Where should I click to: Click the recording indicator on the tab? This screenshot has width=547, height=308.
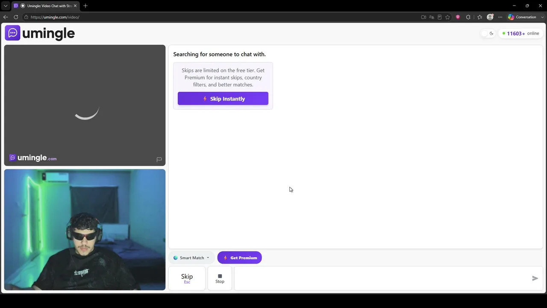point(23,6)
